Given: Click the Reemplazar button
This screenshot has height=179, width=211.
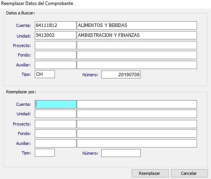Looking at the screenshot, I should click(150, 173).
